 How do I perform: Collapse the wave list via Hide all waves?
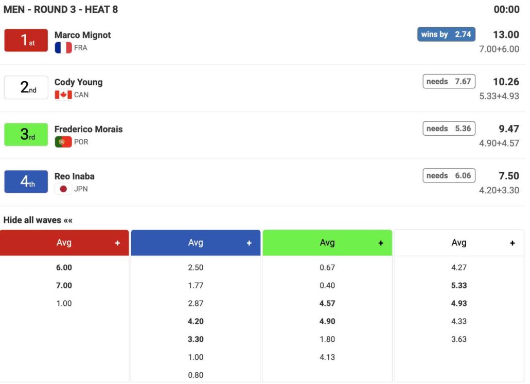(38, 220)
